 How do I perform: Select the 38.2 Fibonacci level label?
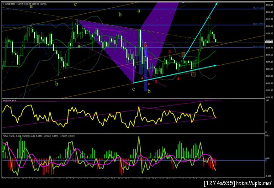click(x=259, y=47)
